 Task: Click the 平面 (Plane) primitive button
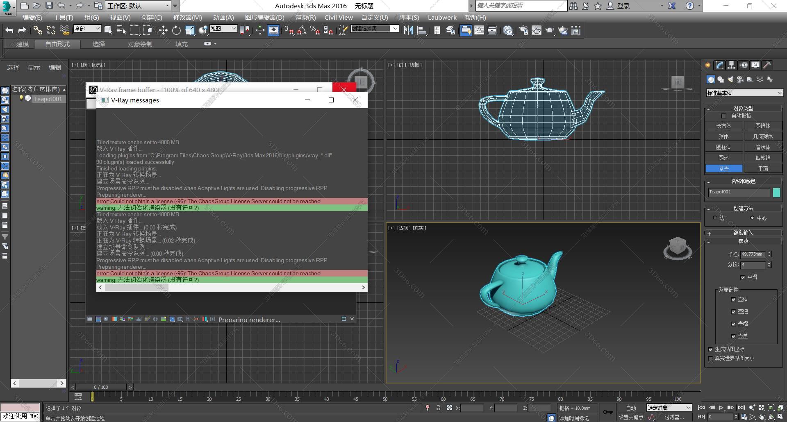point(763,168)
